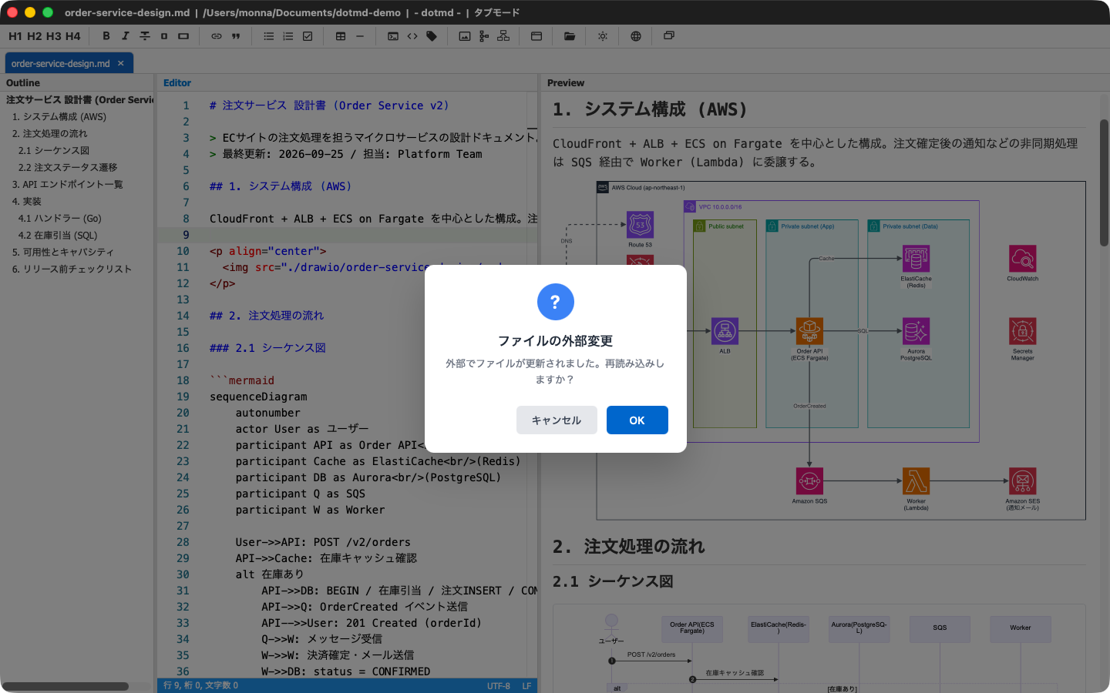Screen dimensions: 1110x693
Task: Insert a task checklist
Action: tap(308, 36)
